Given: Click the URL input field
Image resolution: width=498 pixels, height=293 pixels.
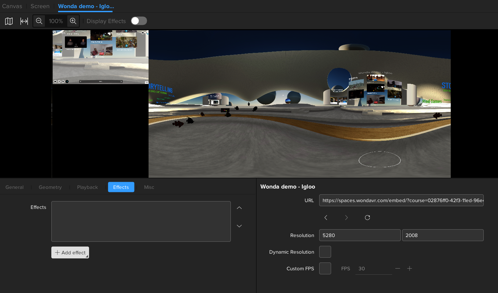Looking at the screenshot, I should pos(401,200).
